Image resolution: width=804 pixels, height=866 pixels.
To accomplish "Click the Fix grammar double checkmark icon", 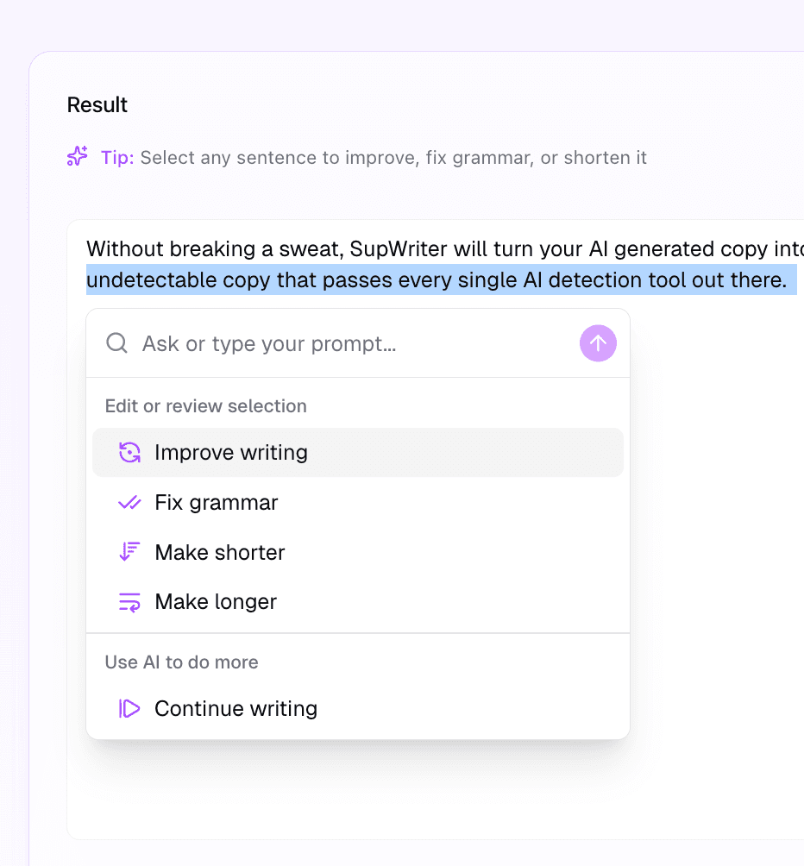I will click(129, 502).
